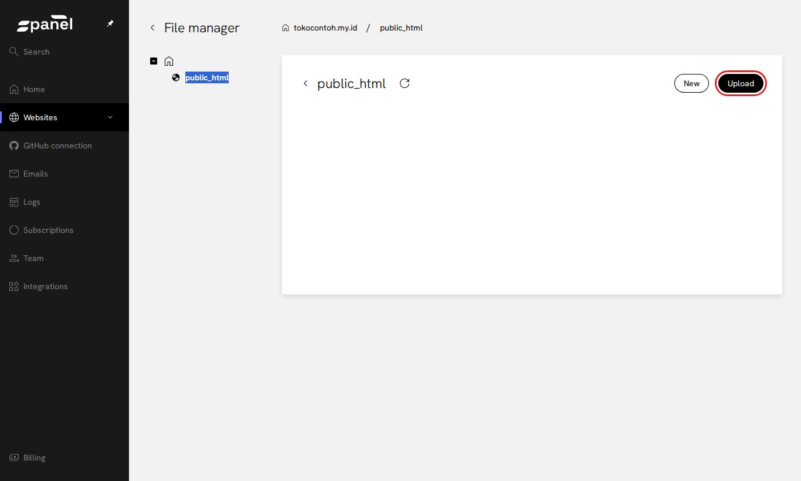Click the GitHub icon in sidebar

(x=14, y=145)
